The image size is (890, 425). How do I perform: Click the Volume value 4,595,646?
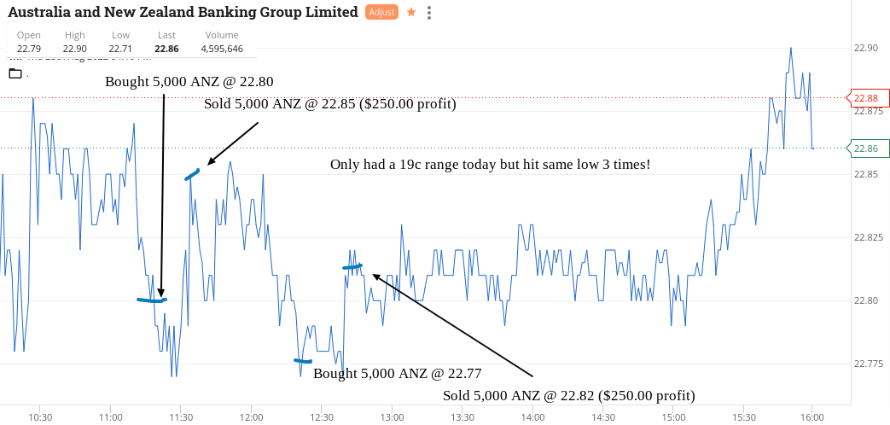pyautogui.click(x=222, y=49)
